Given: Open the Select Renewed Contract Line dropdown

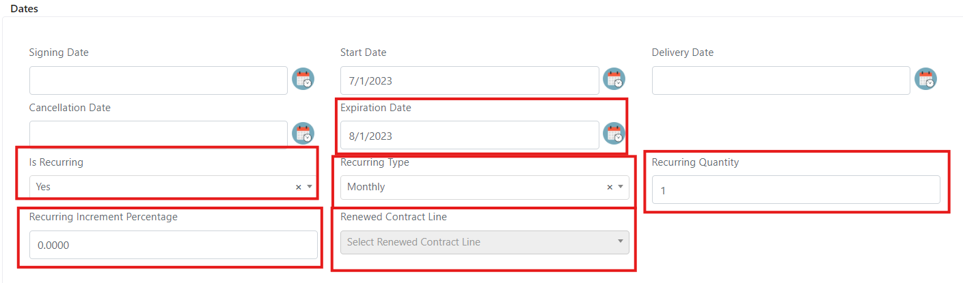Looking at the screenshot, I should (485, 242).
